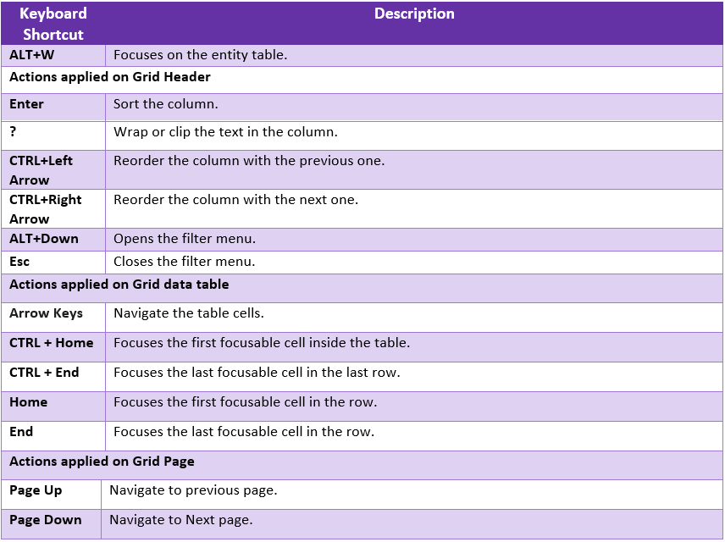Image resolution: width=725 pixels, height=542 pixels.
Task: Click the 'Actions applied on Grid Page' row
Action: [102, 462]
